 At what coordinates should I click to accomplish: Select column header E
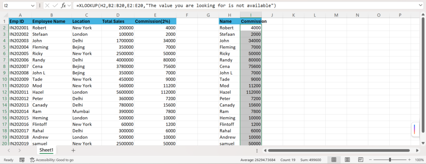tap(155, 15)
